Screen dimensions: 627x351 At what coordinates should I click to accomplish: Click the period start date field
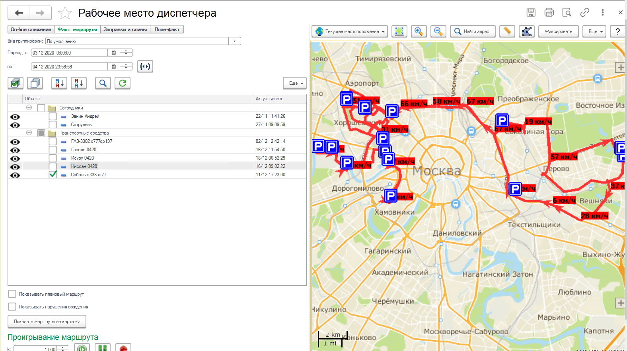click(69, 53)
